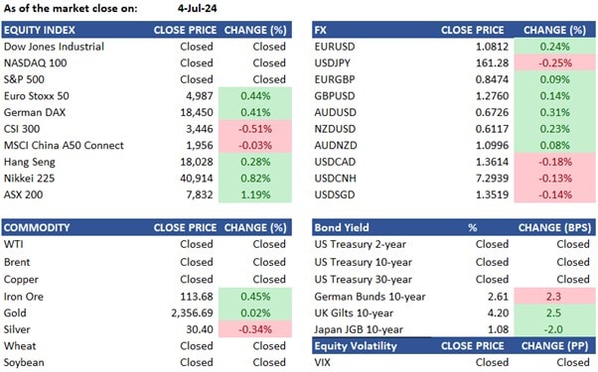Click the Nikkei 225 close price 40,914
This screenshot has width=598, height=372.
tap(197, 179)
